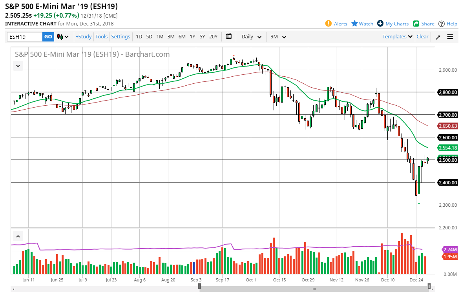460x301 pixels.
Task: Click the chart pop-out arrow icon
Action: tap(438, 36)
